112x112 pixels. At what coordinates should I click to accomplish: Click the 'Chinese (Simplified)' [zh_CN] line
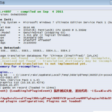point(49,56)
